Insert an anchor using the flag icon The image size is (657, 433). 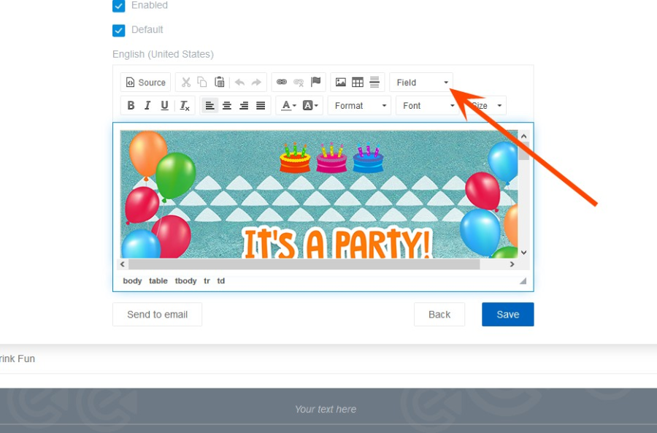315,83
